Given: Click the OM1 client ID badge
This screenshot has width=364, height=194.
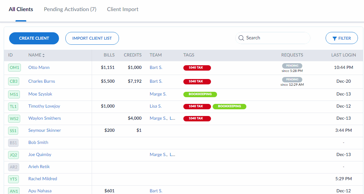Looking at the screenshot, I should (x=14, y=68).
